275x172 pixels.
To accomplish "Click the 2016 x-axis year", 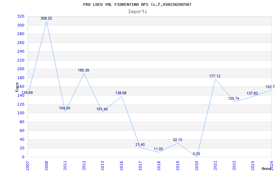I will click(x=121, y=165).
